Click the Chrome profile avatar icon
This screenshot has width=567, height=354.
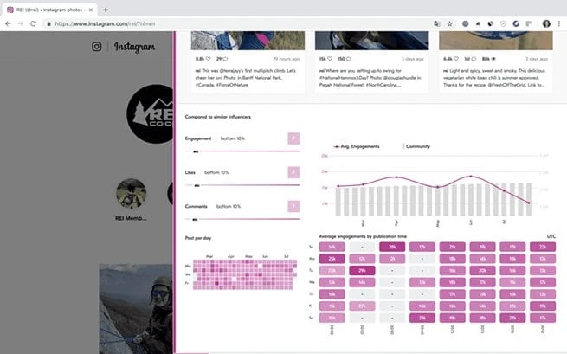(x=546, y=24)
